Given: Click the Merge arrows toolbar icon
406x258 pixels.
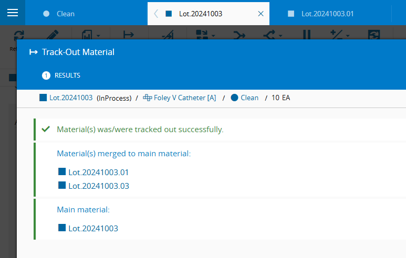Looking at the screenshot, I should pos(240,35).
